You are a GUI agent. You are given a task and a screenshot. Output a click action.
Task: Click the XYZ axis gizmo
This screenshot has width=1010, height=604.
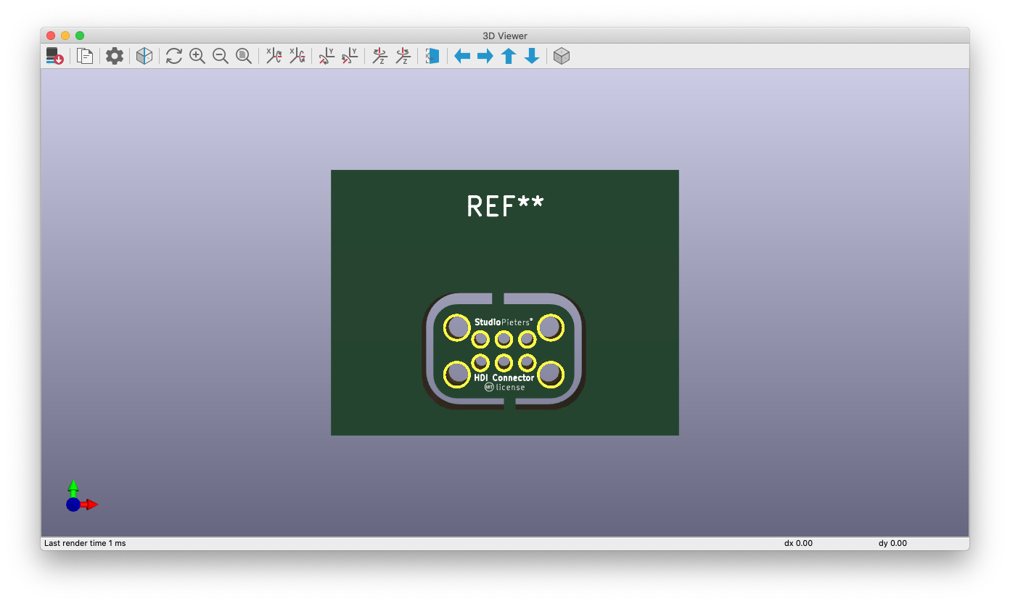(x=81, y=496)
